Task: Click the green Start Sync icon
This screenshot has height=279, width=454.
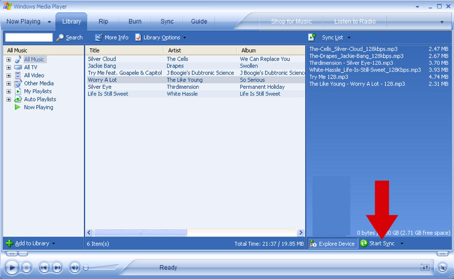Action: (364, 243)
